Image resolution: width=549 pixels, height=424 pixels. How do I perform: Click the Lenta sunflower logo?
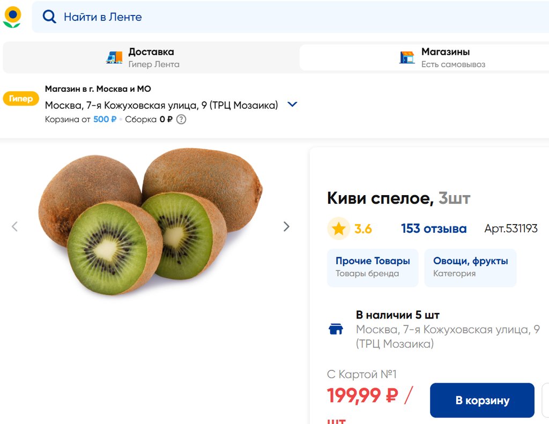(12, 17)
